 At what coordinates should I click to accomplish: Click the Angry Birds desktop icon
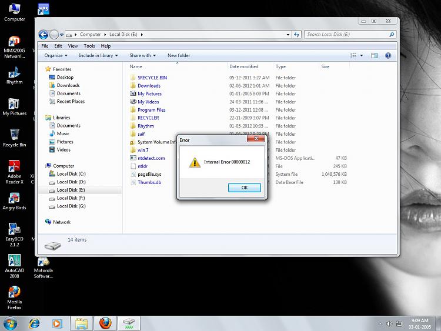pyautogui.click(x=14, y=201)
